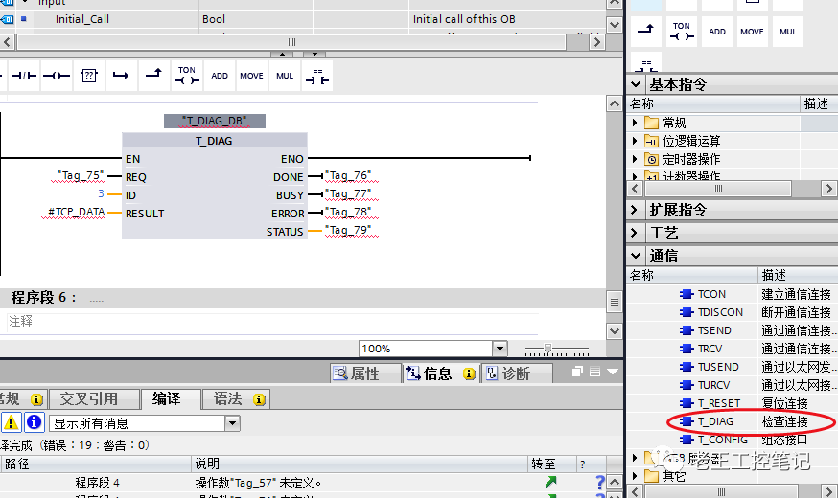Image resolution: width=838 pixels, height=498 pixels.
Task: Adjust the editor zoom slider
Action: coord(547,349)
